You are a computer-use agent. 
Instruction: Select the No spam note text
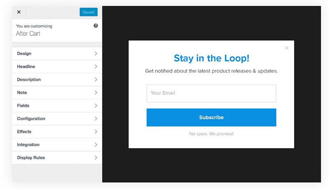point(211,134)
